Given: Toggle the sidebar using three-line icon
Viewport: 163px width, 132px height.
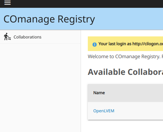Looking at the screenshot, I should click(7, 3).
